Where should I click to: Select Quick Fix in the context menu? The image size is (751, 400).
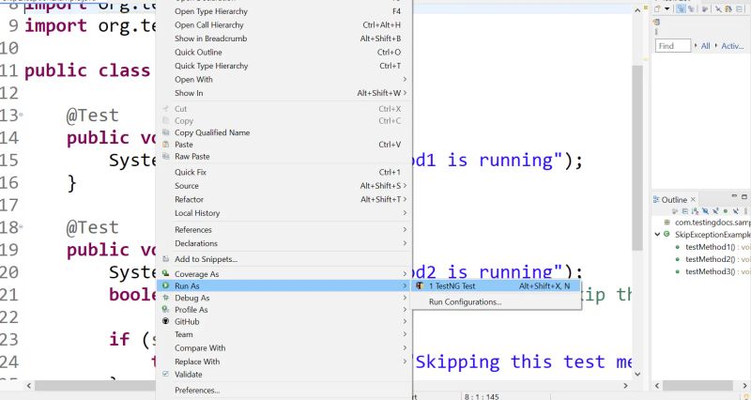284,172
